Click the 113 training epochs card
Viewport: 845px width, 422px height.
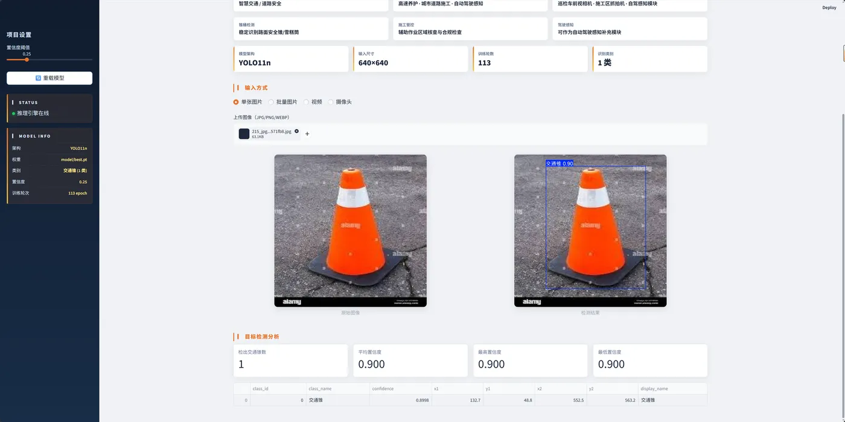click(531, 59)
